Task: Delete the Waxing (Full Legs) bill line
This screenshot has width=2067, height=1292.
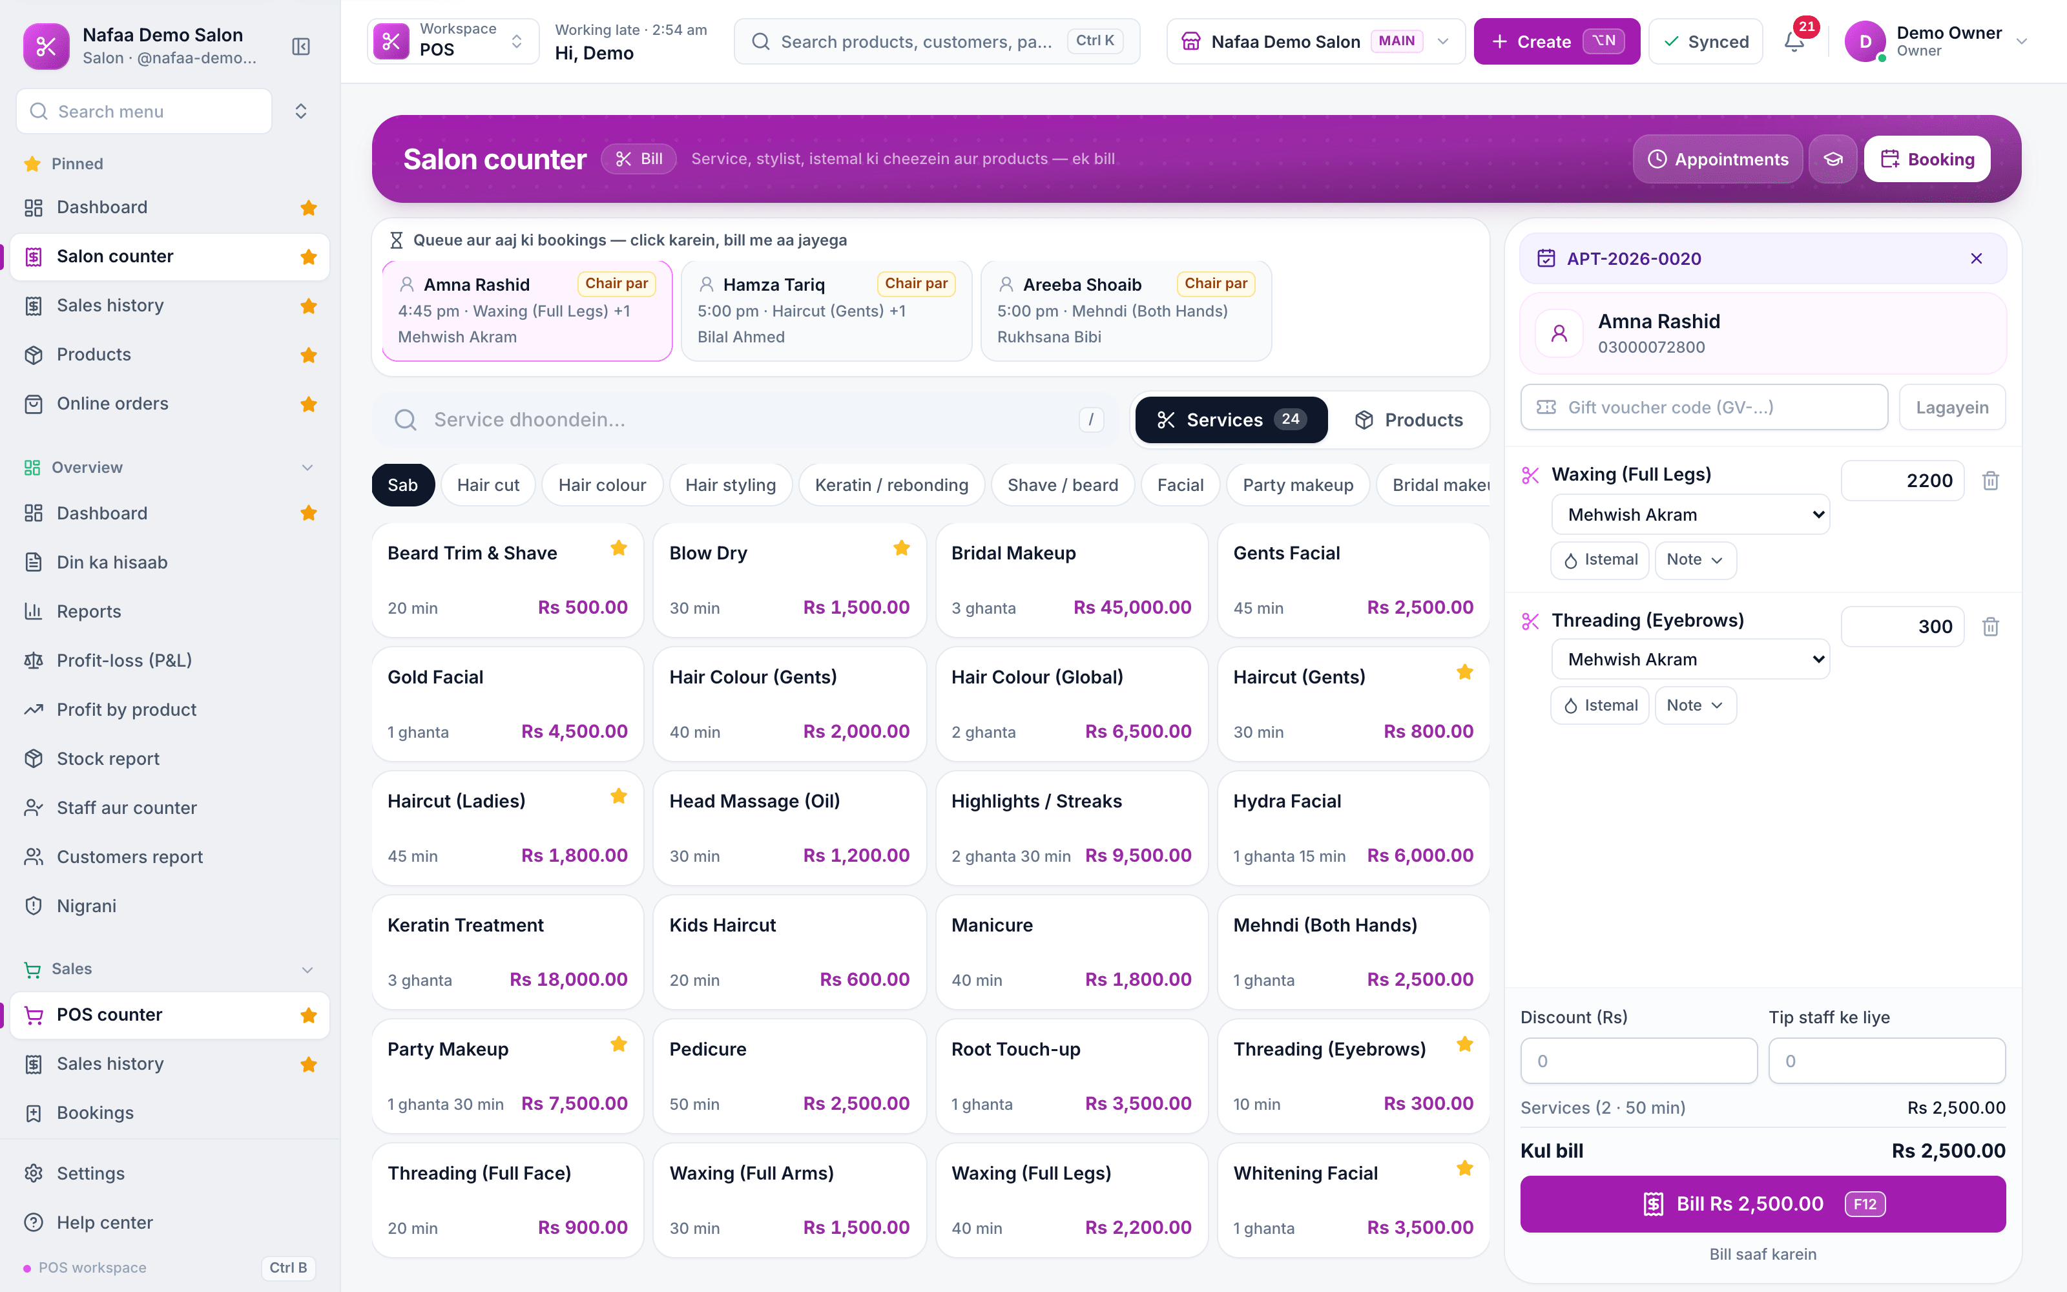Action: click(1990, 481)
